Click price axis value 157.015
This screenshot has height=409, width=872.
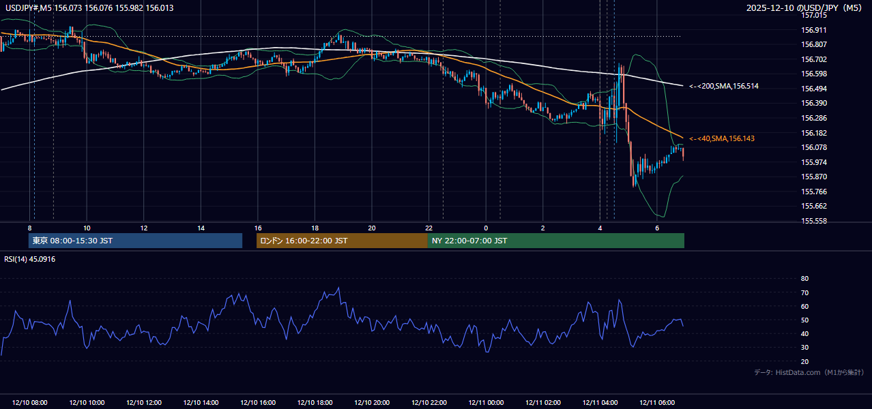(814, 15)
